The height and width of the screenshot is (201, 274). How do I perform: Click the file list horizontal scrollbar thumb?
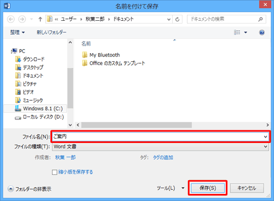pos(136,125)
